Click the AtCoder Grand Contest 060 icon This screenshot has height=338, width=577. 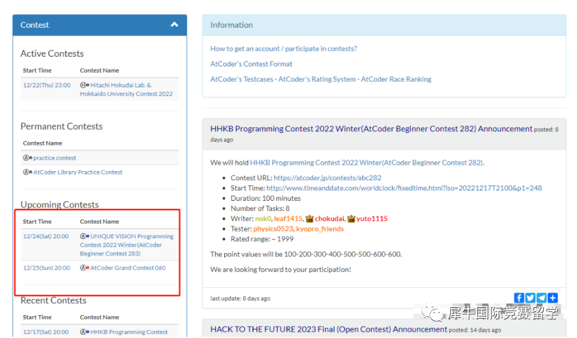85,268
